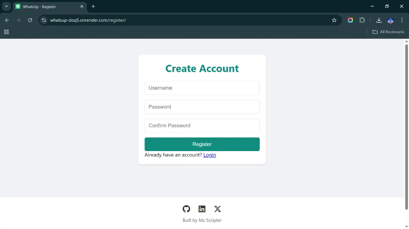
Task: Focus the Username input field
Action: (x=202, y=88)
